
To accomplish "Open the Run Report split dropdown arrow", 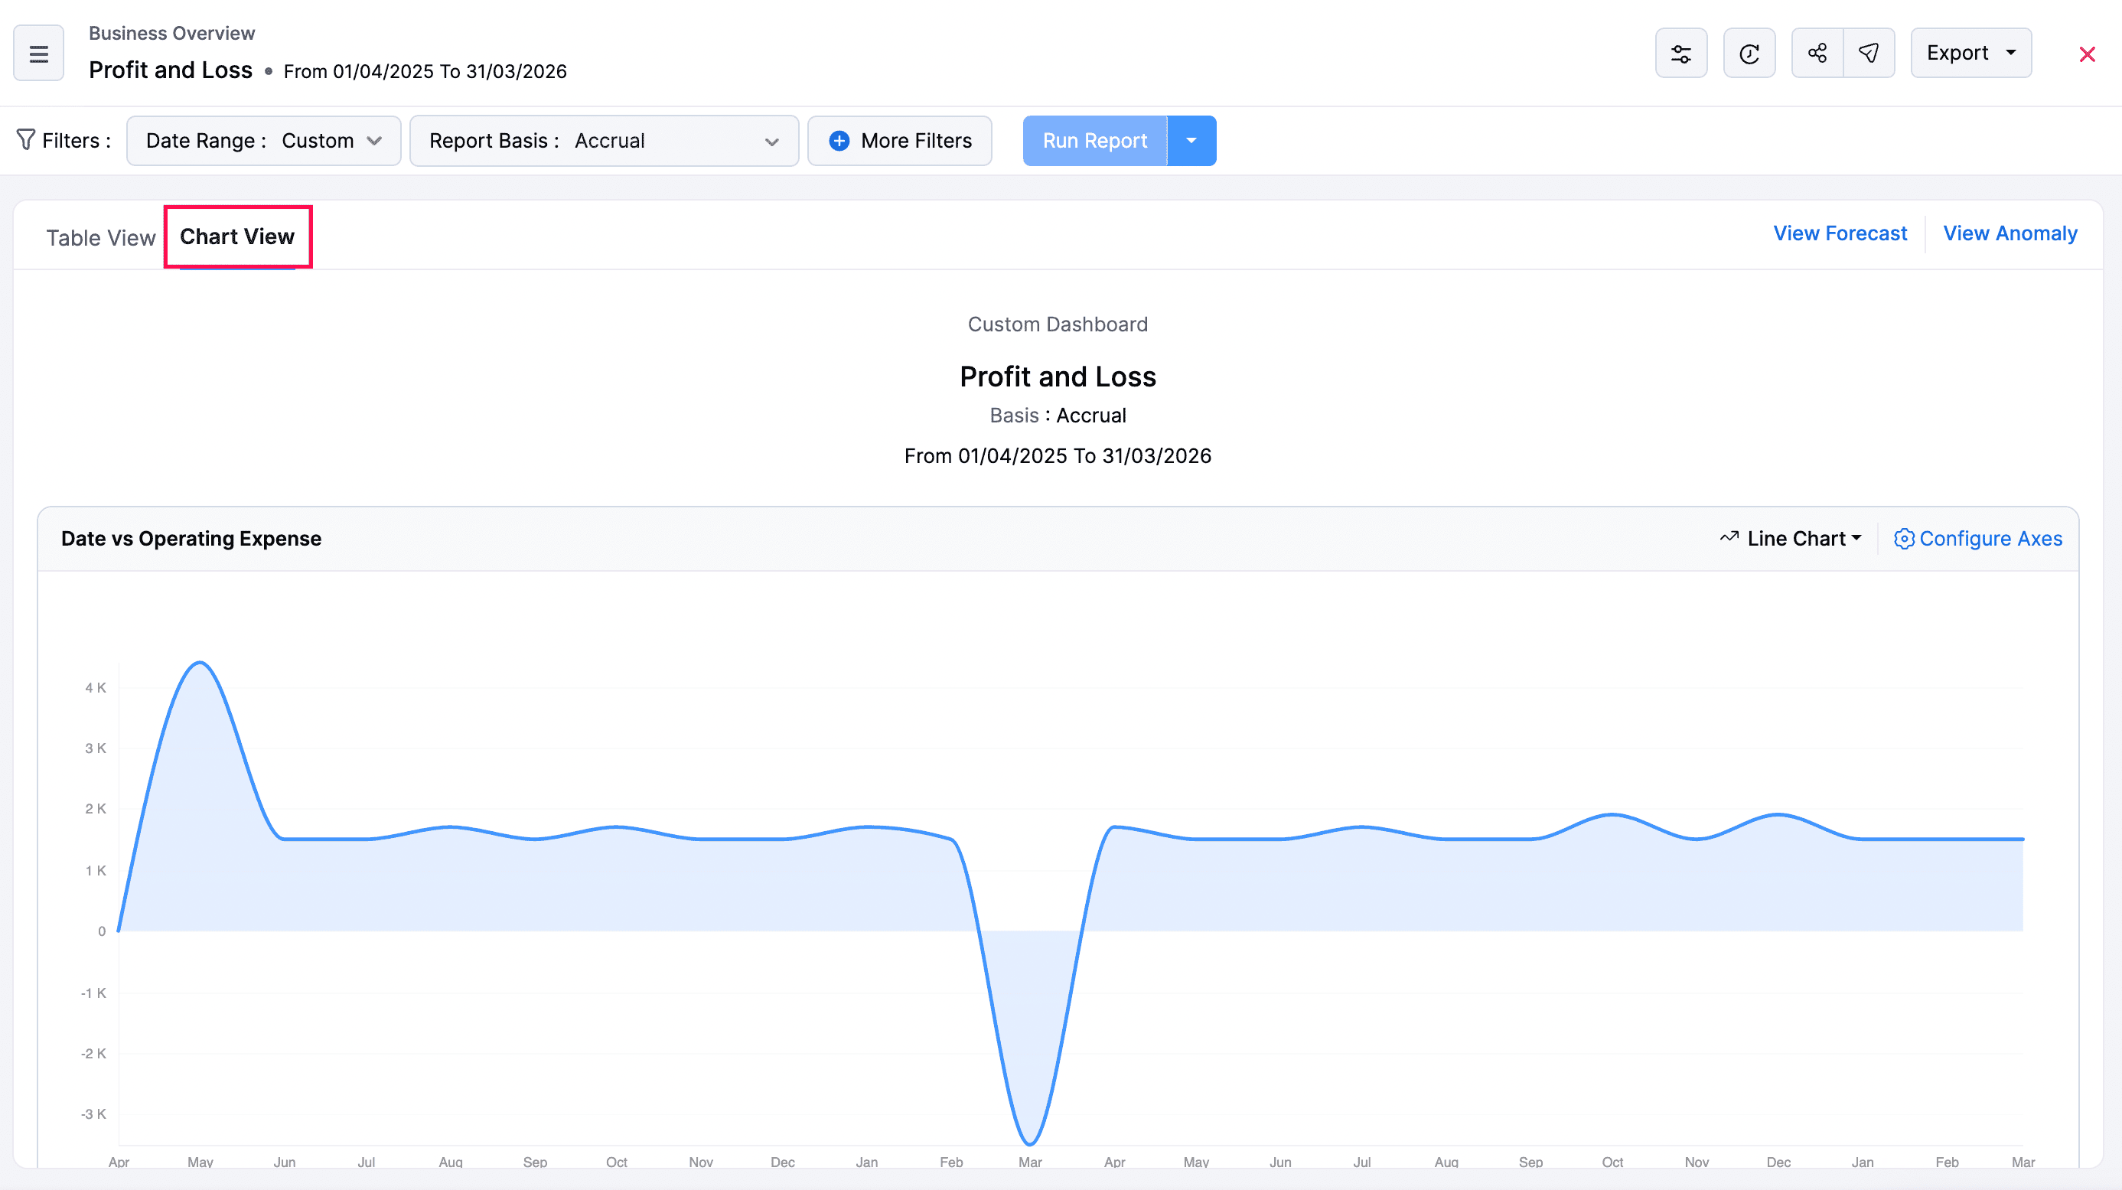I will point(1192,140).
